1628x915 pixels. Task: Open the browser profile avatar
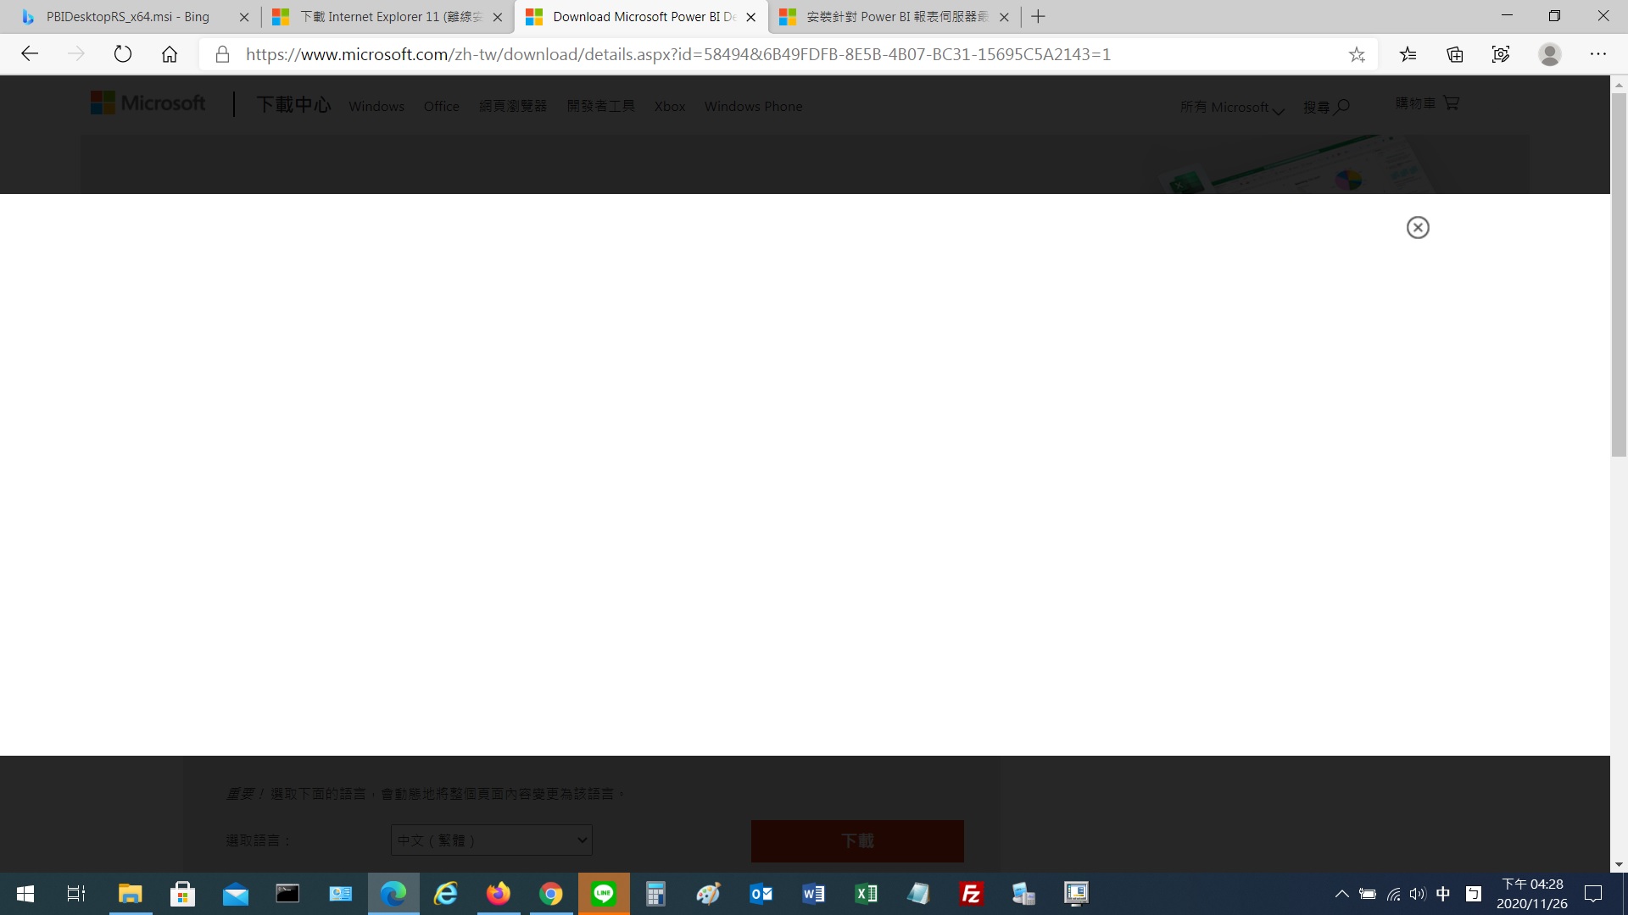point(1550,54)
